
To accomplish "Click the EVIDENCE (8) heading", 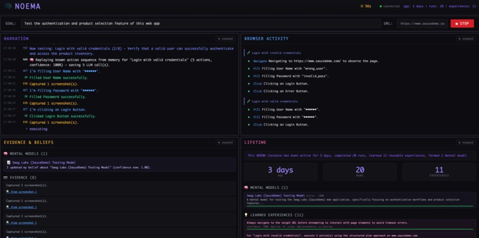I will (24, 177).
